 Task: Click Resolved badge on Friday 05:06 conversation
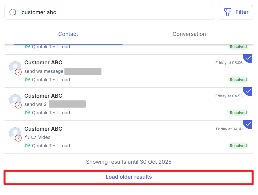click(238, 80)
